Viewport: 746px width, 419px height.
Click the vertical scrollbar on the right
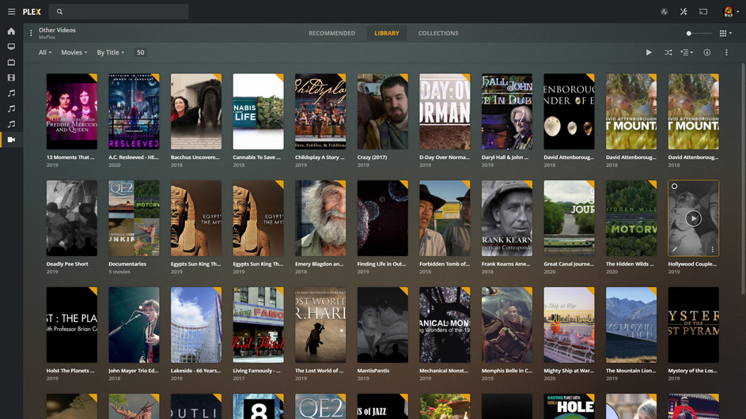(743, 179)
